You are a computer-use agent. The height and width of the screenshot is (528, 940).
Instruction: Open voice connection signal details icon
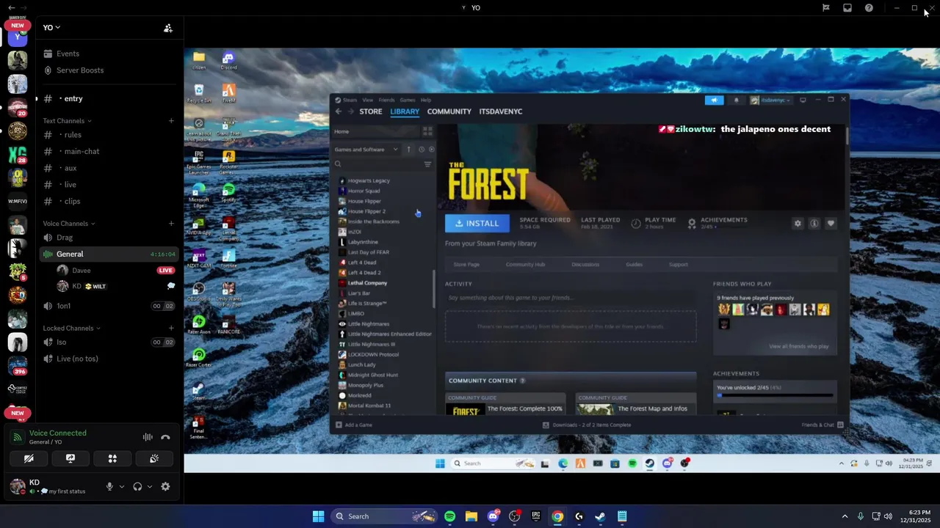(x=17, y=437)
